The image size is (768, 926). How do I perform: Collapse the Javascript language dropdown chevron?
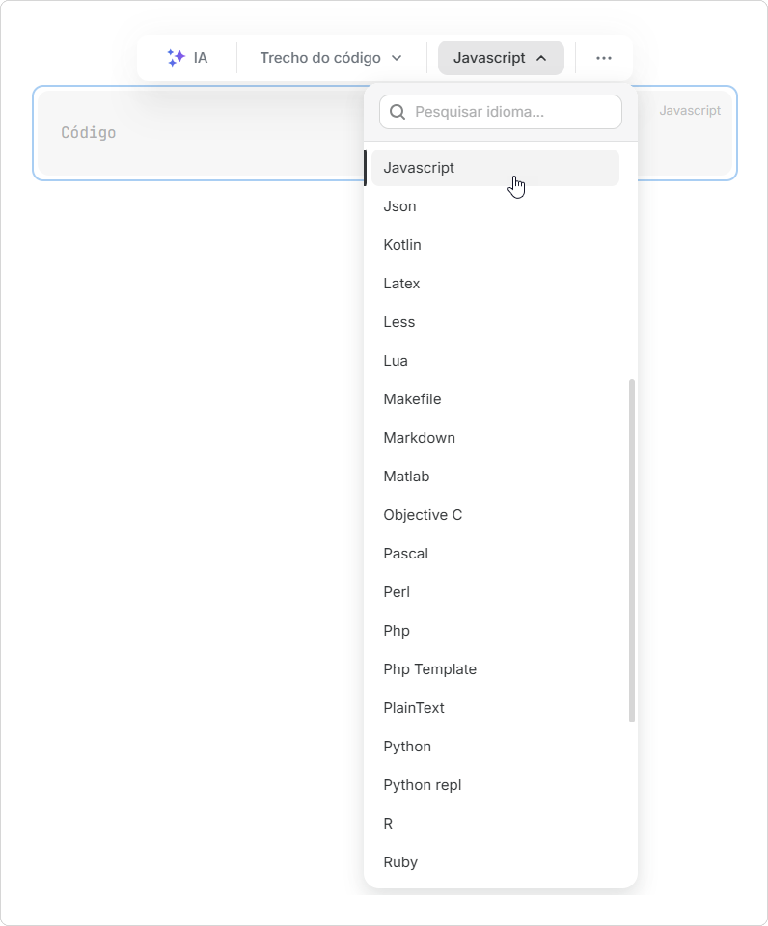point(541,58)
